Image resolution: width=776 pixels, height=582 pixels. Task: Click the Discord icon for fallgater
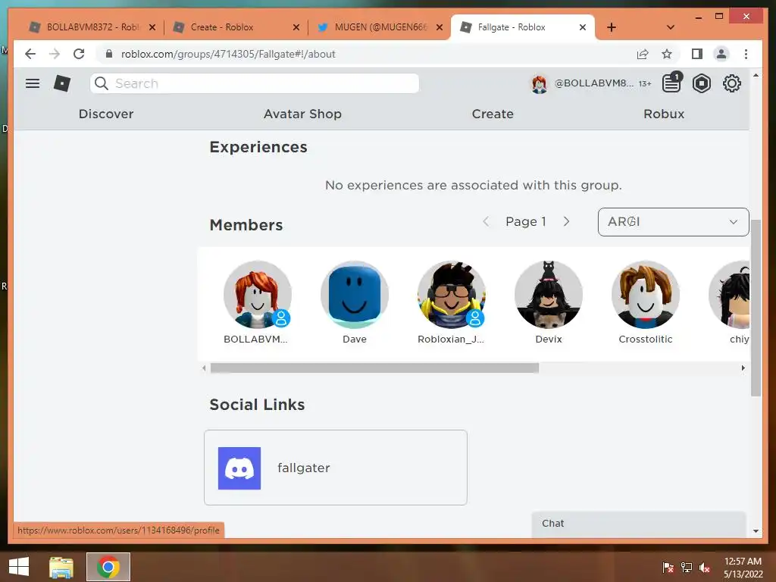click(x=239, y=468)
